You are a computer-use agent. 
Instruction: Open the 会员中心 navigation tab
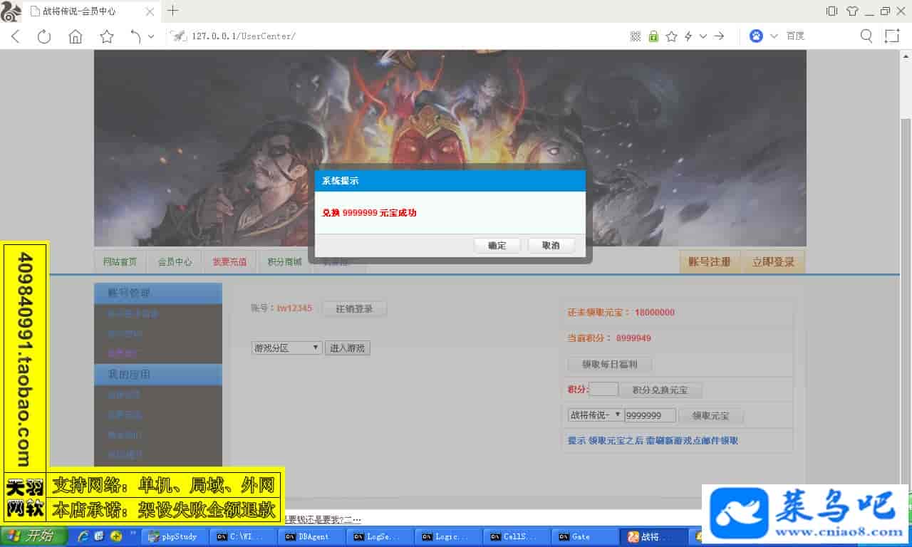(x=175, y=262)
